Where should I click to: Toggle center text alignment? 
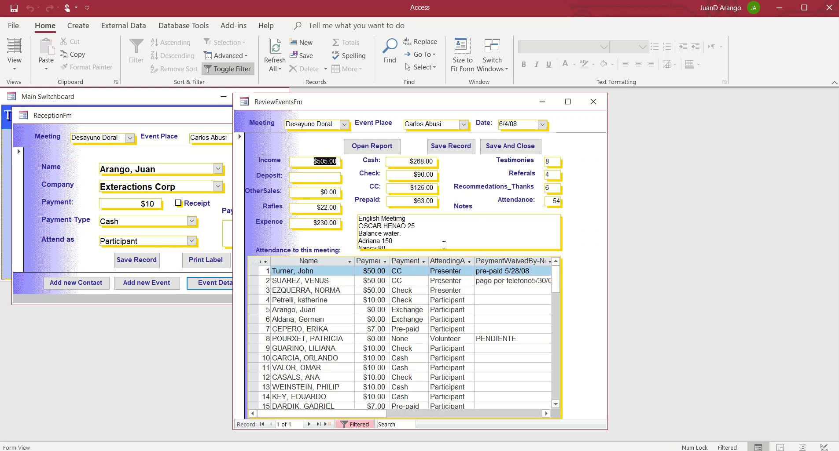638,65
